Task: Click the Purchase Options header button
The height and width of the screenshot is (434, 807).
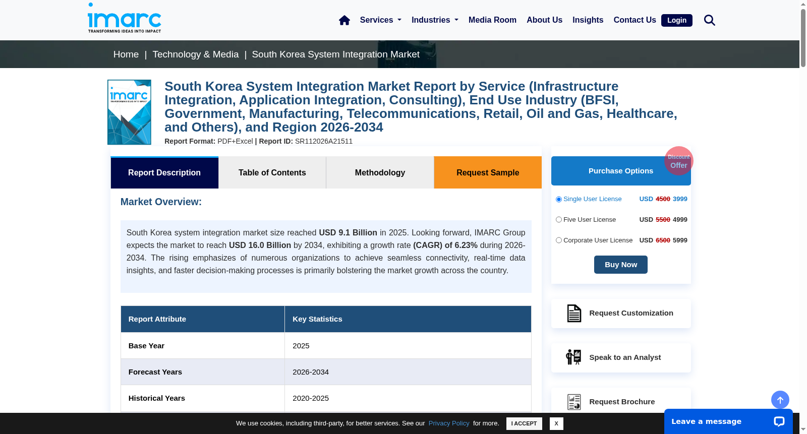Action: point(621,171)
